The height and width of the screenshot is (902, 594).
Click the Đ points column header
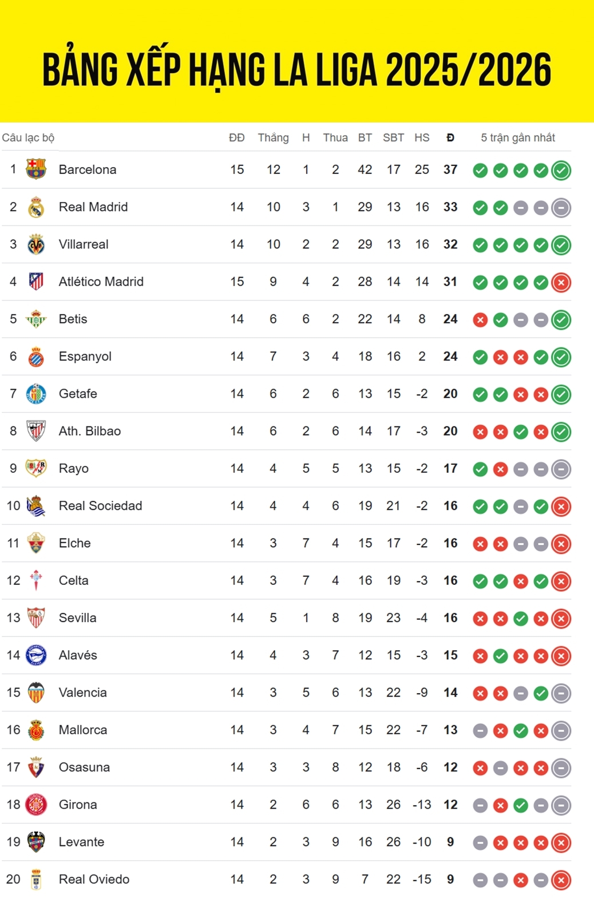[x=450, y=137]
